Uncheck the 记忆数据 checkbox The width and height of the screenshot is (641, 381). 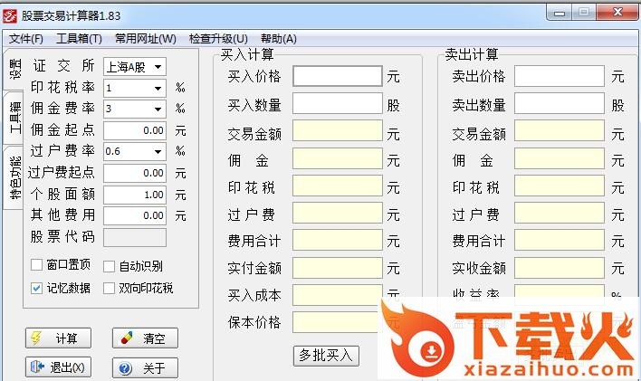[36, 288]
